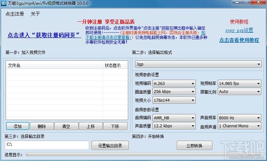Click the 删除 button
Viewport: 267px width, 161px height.
pyautogui.click(x=42, y=126)
